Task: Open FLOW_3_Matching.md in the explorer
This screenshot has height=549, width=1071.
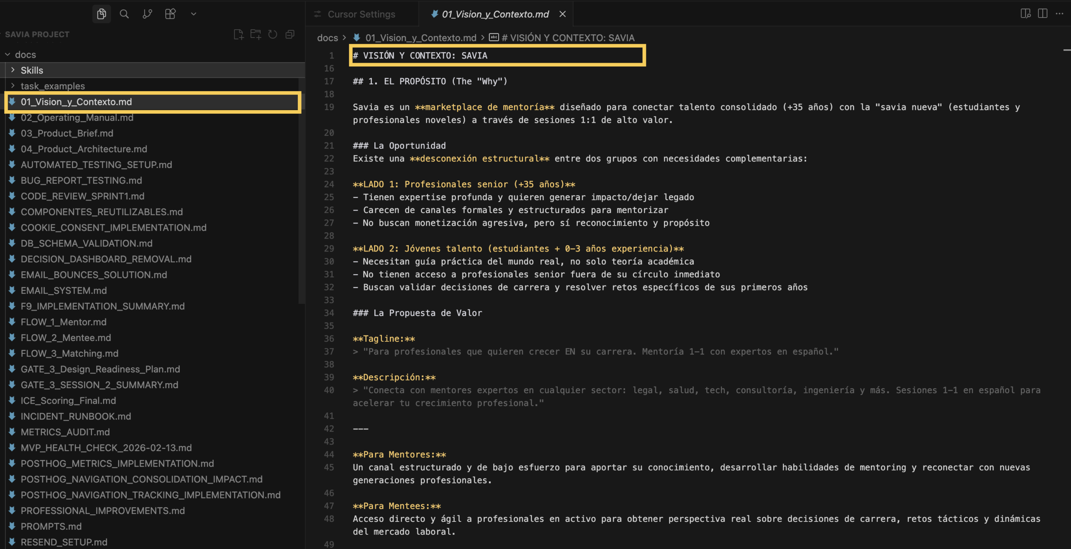Action: [69, 353]
